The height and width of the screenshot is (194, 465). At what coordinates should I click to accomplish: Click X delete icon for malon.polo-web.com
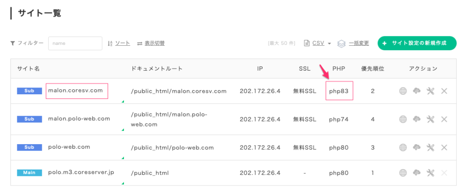click(x=444, y=119)
